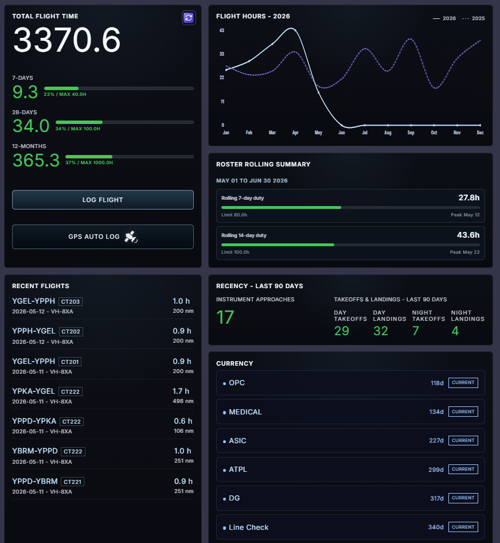Click the total flight time 3370.6
This screenshot has width=500, height=543.
[x=67, y=40]
